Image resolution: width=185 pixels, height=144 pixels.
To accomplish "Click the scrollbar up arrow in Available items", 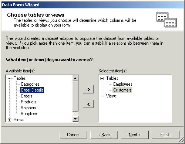I will [x=75, y=78].
